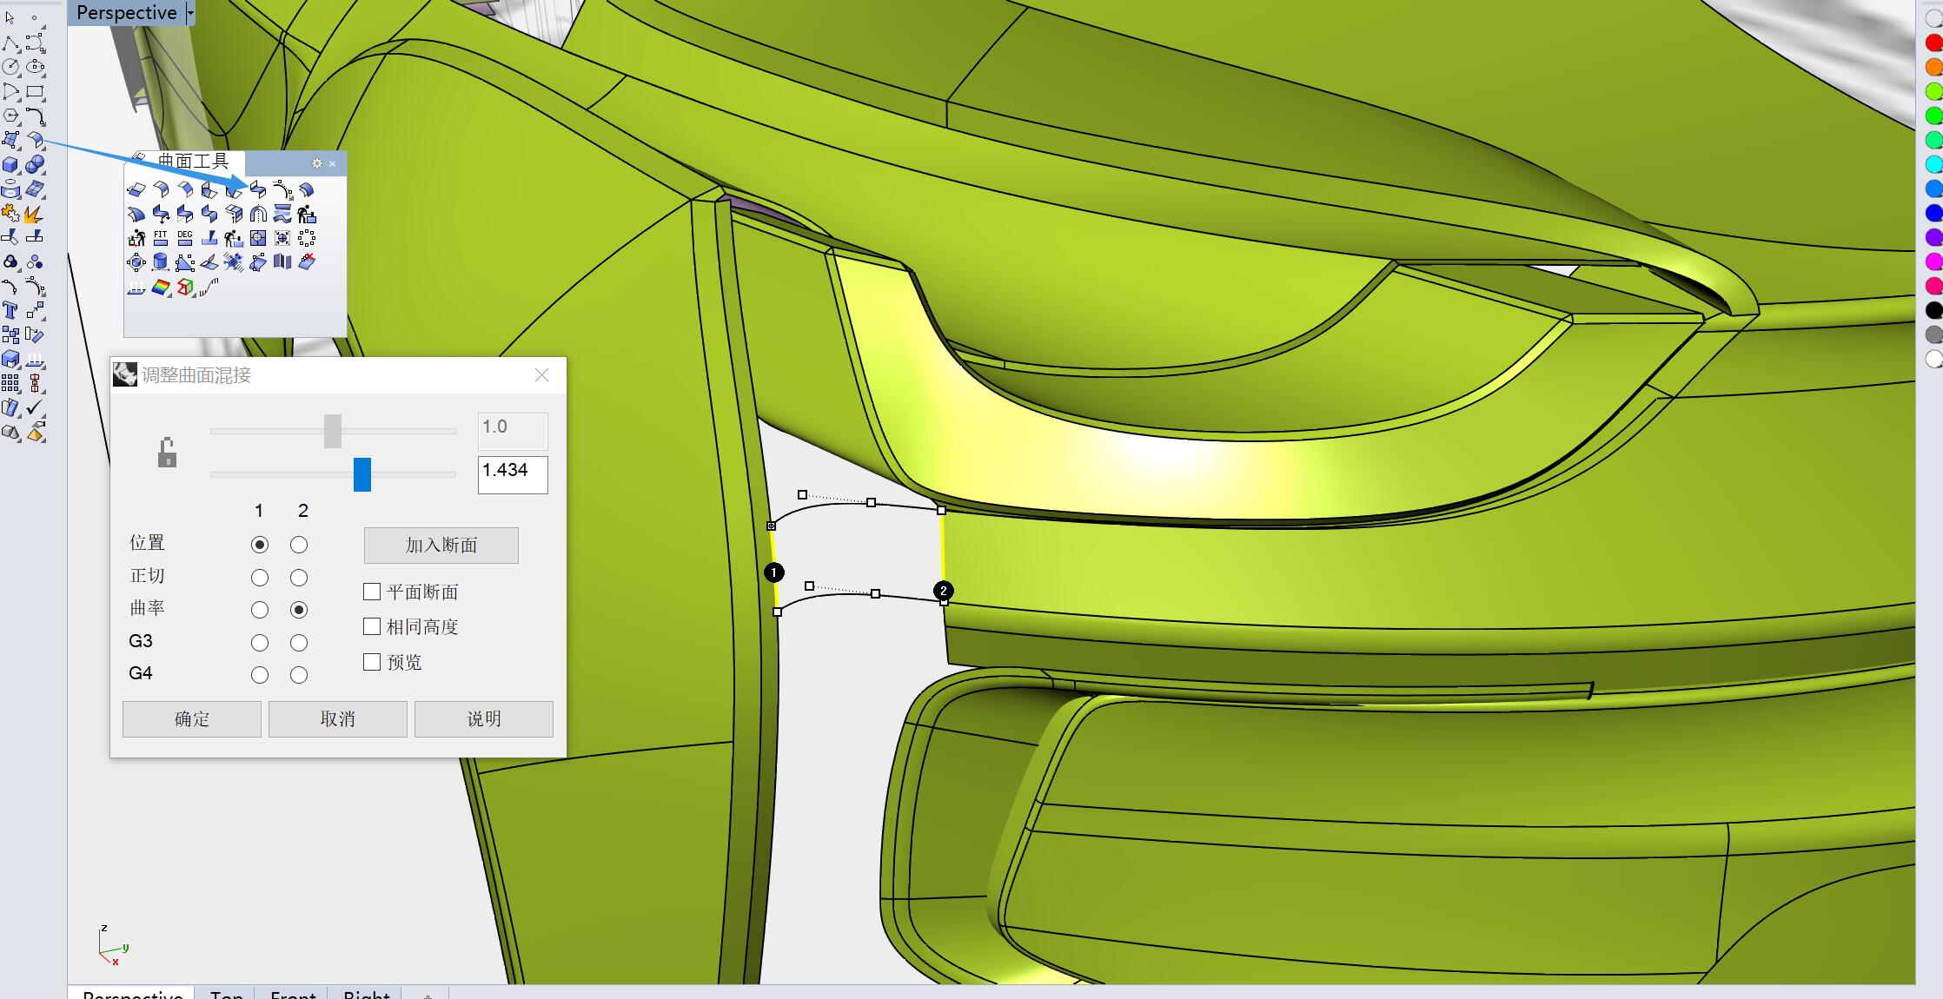Select the Explode tool icon

[34, 214]
